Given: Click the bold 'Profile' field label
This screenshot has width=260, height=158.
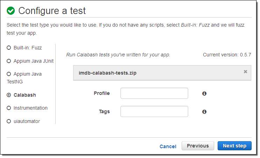Looking at the screenshot, I should point(101,93).
